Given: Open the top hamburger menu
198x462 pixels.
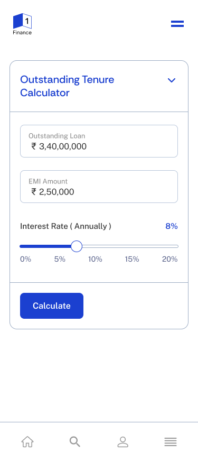Looking at the screenshot, I should pos(177,24).
